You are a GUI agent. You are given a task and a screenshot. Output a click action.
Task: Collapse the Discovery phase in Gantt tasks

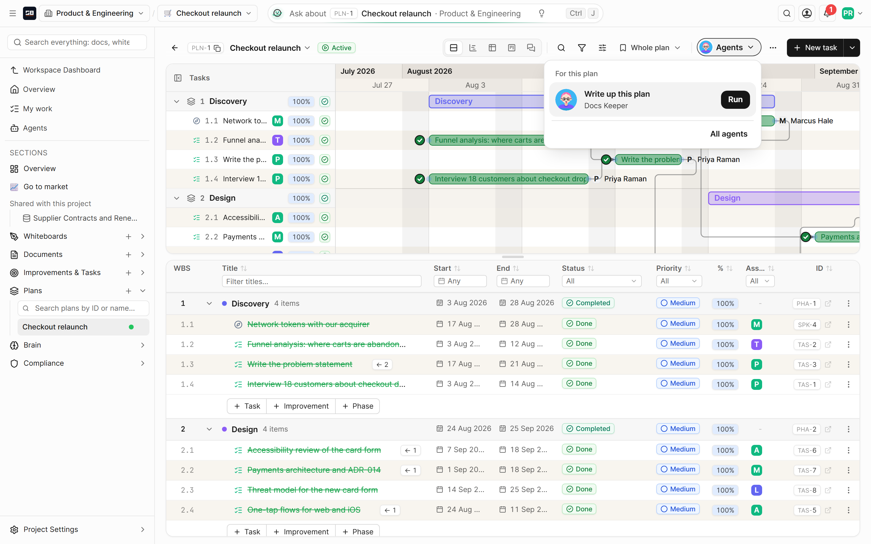(176, 102)
